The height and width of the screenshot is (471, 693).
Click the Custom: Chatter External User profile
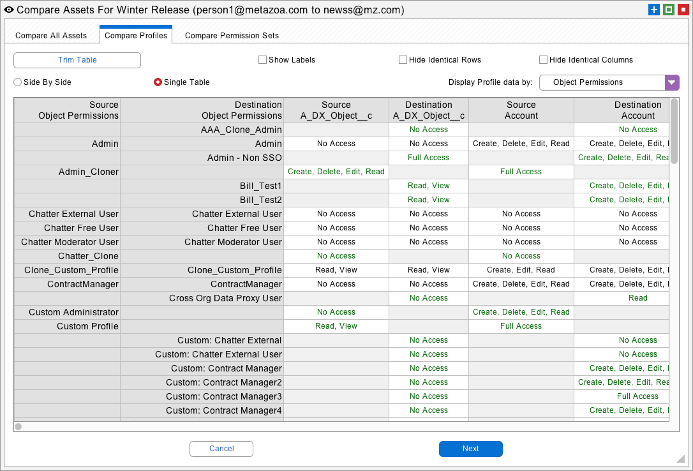(202, 354)
